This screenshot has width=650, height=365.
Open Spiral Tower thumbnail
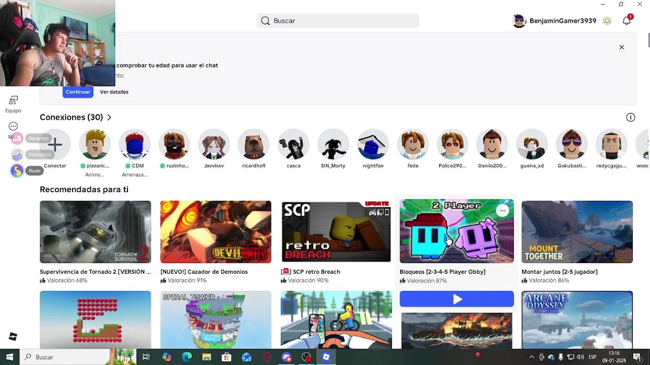[216, 320]
